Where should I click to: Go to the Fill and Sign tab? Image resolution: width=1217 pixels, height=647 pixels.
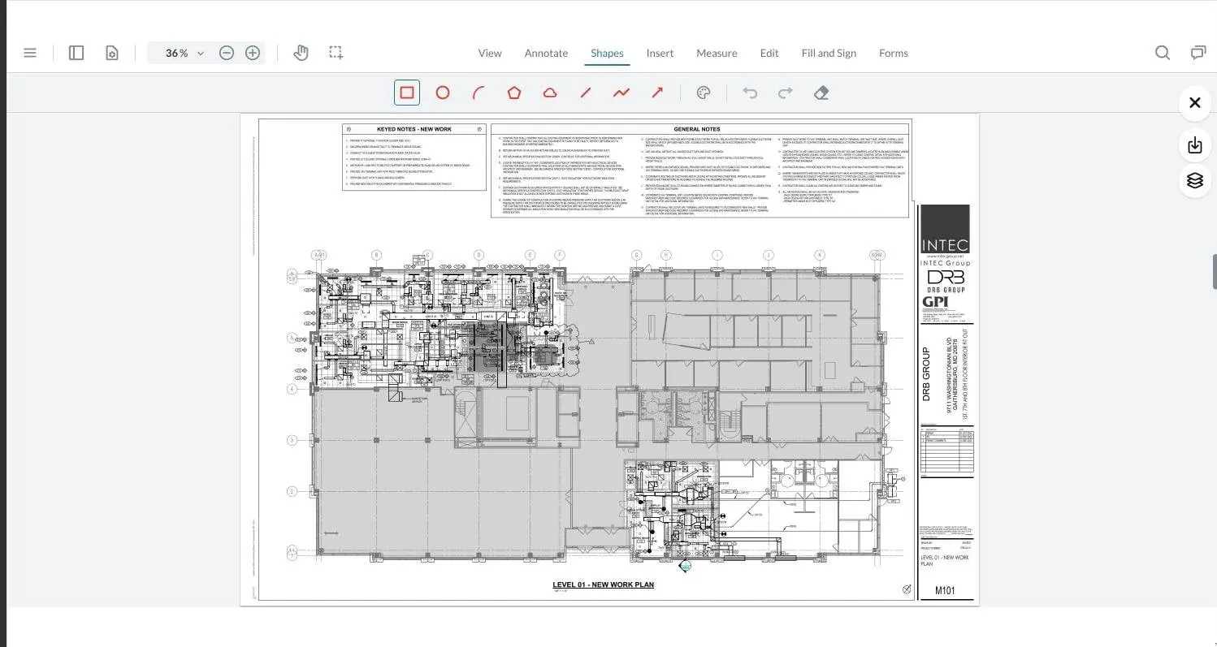829,53
